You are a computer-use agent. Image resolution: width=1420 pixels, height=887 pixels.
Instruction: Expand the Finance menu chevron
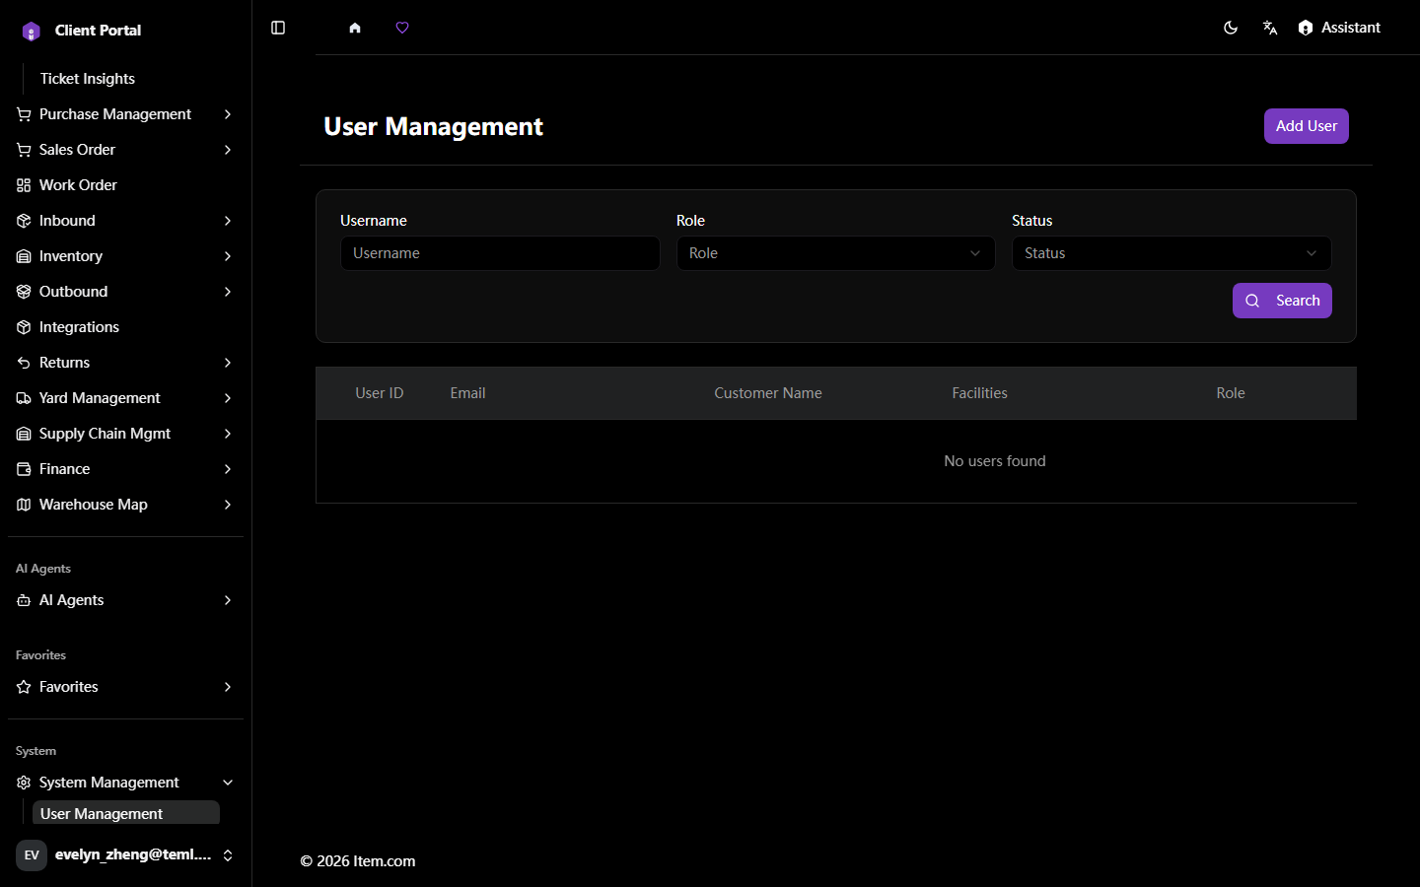coord(228,469)
